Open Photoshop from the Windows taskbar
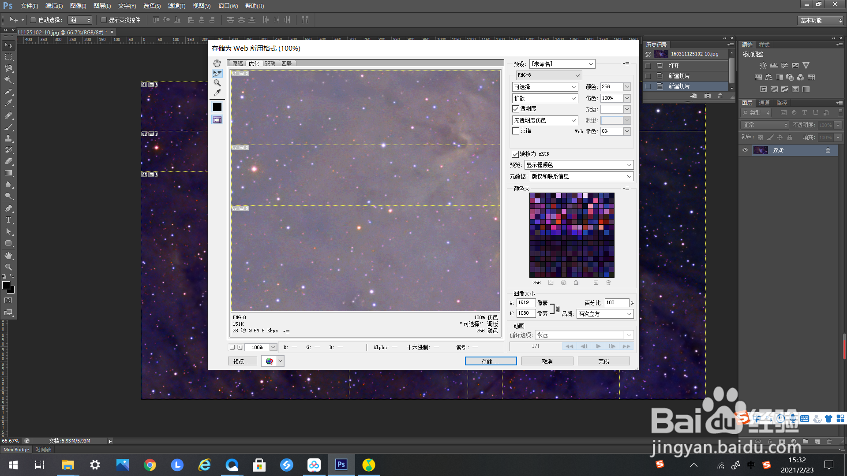This screenshot has width=847, height=476. tap(341, 465)
